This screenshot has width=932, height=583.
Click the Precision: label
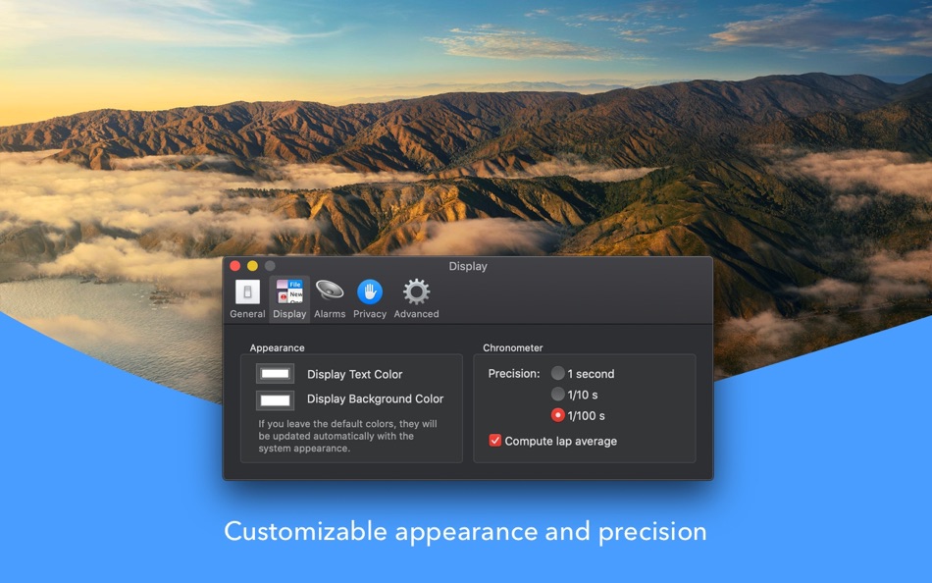pos(513,374)
